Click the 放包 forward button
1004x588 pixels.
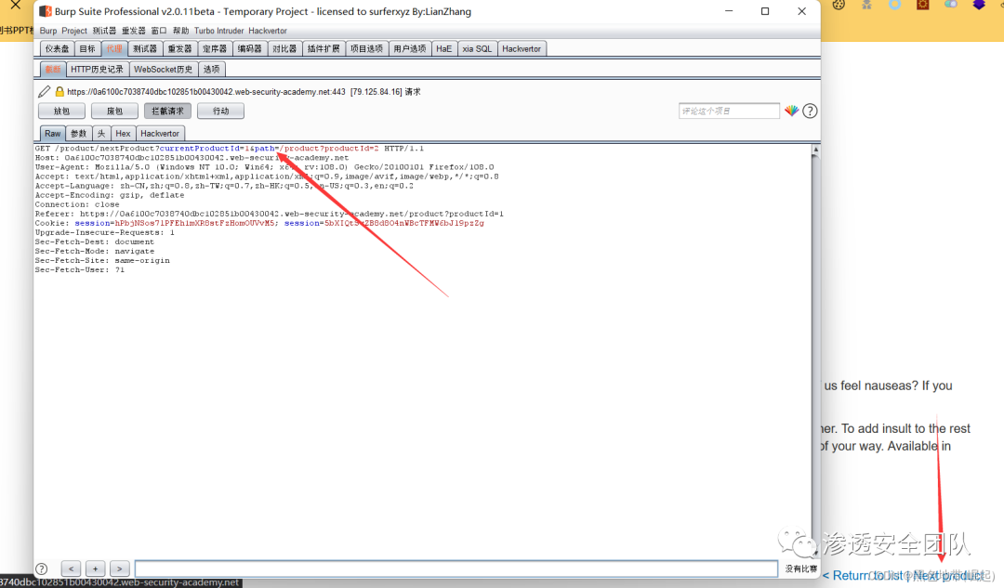point(61,111)
